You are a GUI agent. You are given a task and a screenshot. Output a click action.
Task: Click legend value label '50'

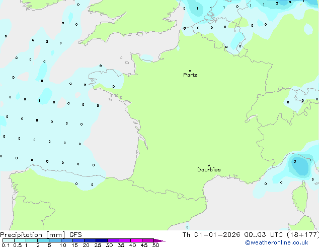point(155,245)
